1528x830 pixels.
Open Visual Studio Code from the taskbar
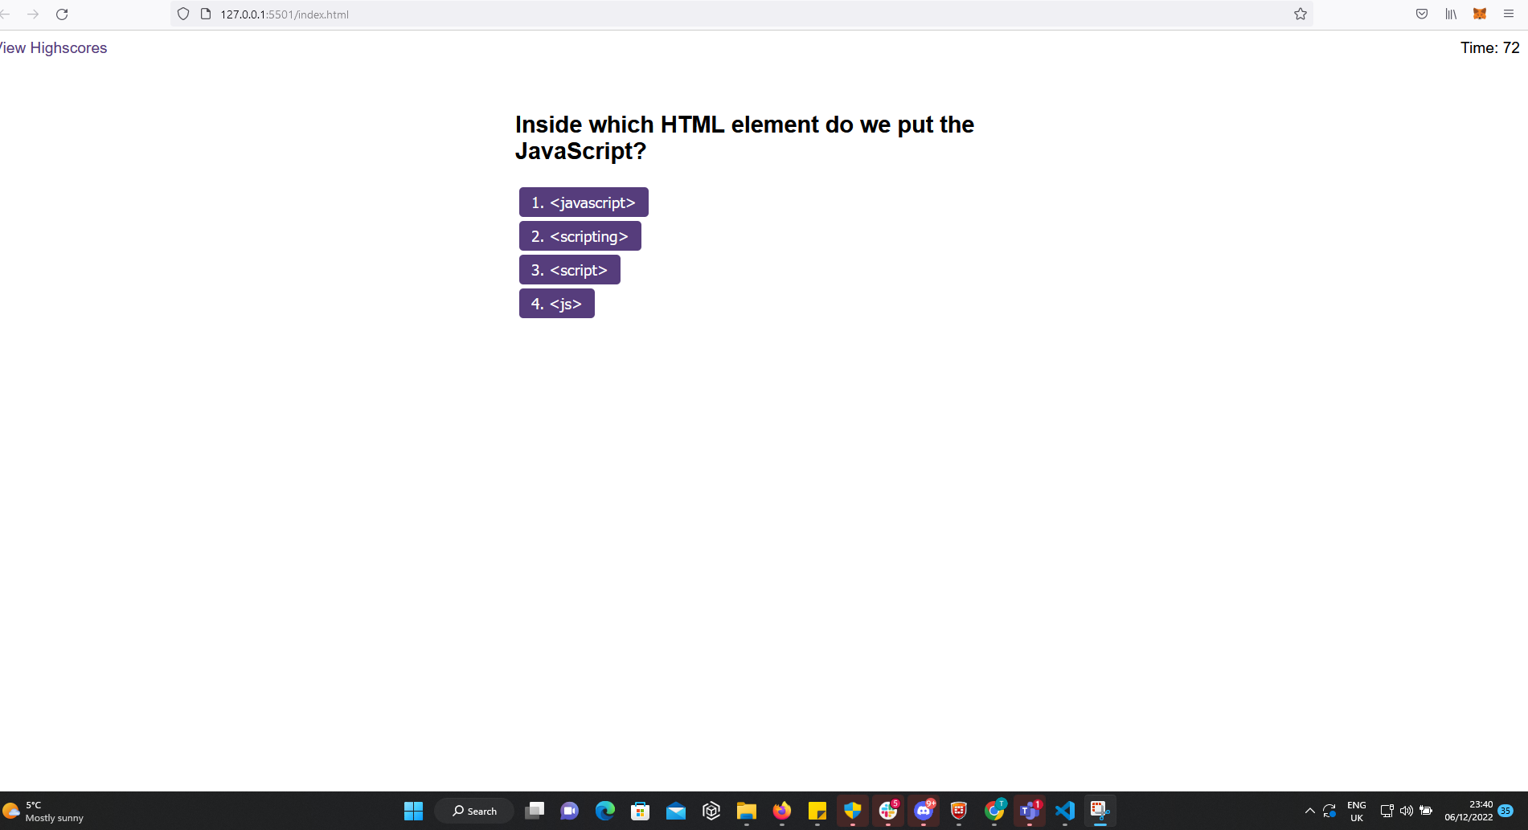pyautogui.click(x=1065, y=811)
